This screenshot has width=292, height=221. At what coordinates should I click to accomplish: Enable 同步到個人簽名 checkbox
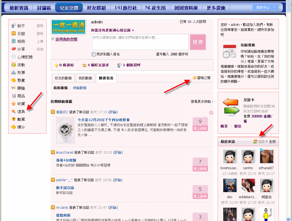pos(94,54)
